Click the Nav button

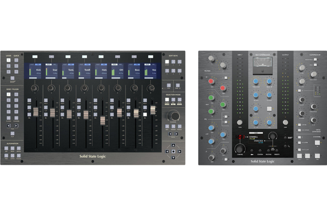point(167,126)
